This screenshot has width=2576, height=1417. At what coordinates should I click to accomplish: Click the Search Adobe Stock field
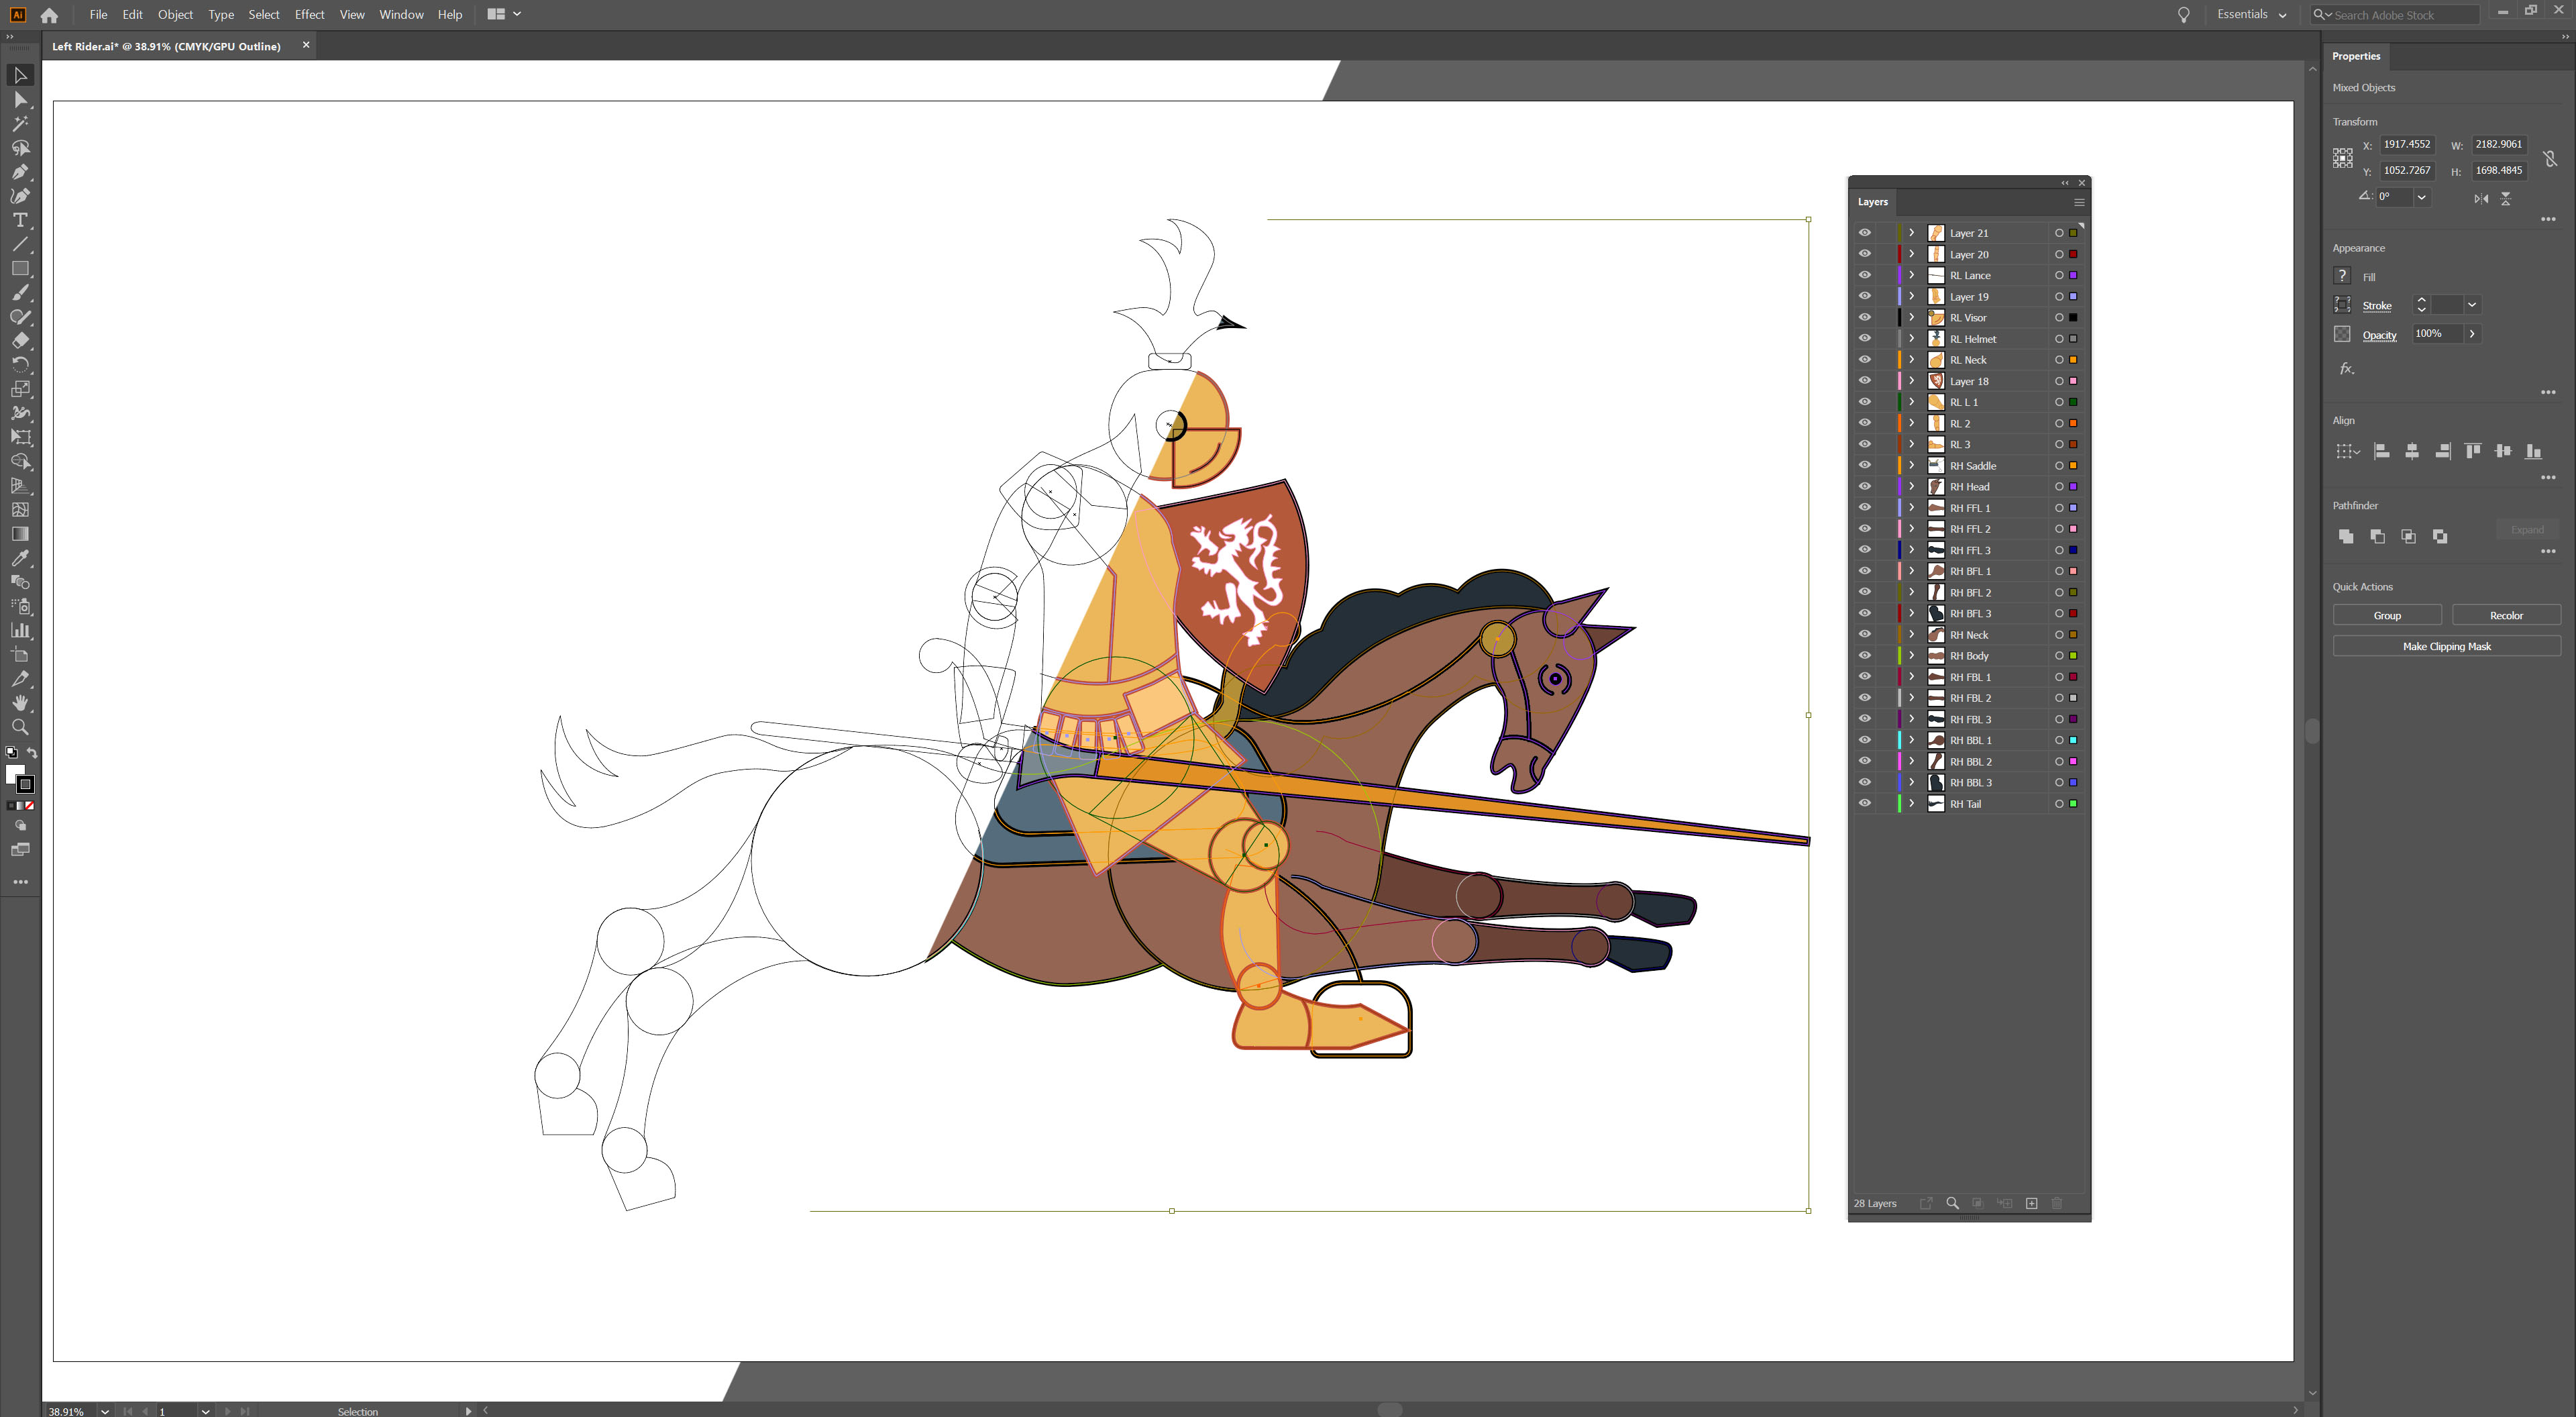pos(2395,15)
